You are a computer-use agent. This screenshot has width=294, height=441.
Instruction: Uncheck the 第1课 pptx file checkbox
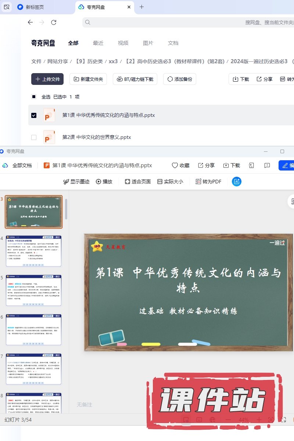[34, 115]
